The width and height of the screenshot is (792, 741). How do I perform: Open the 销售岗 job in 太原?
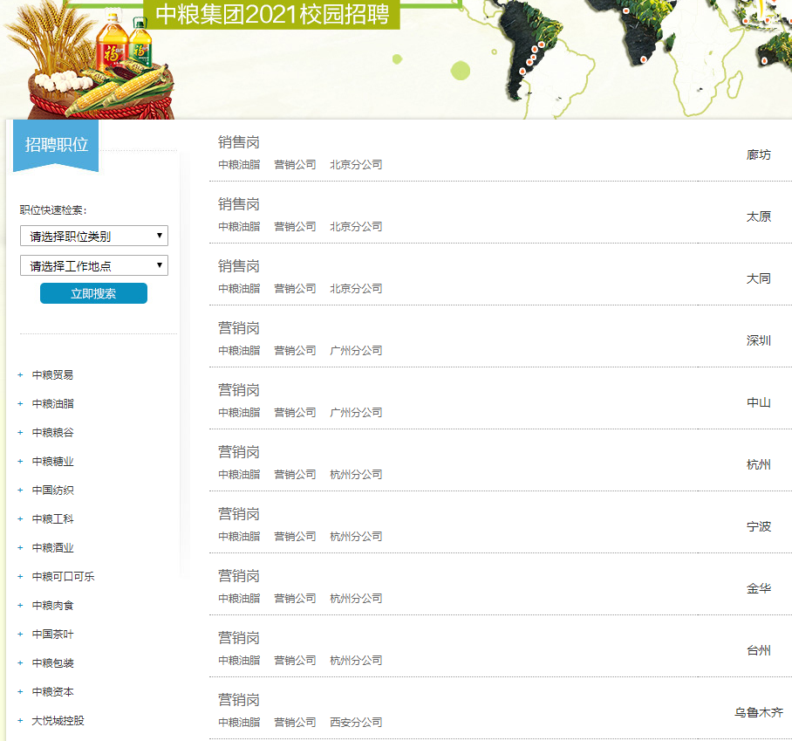(238, 204)
